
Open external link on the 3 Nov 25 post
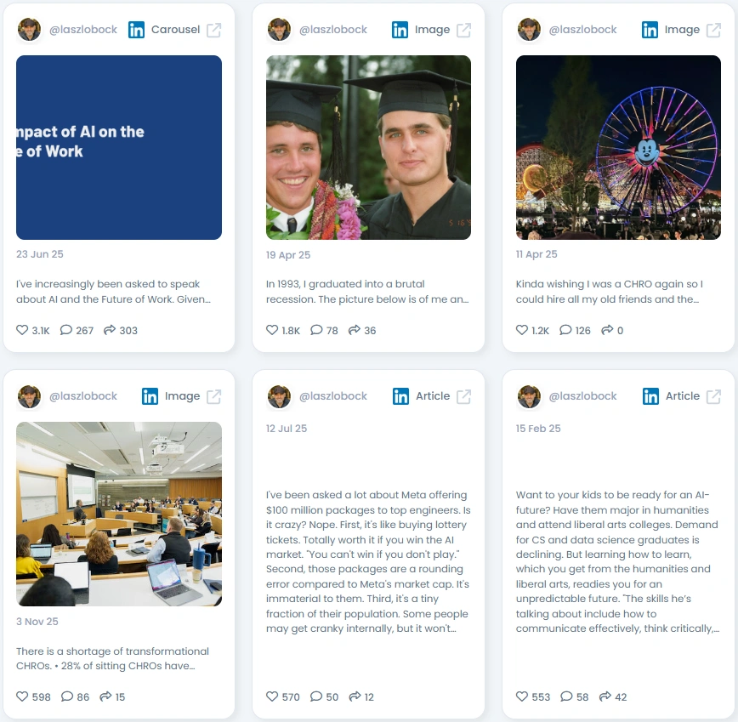point(213,397)
